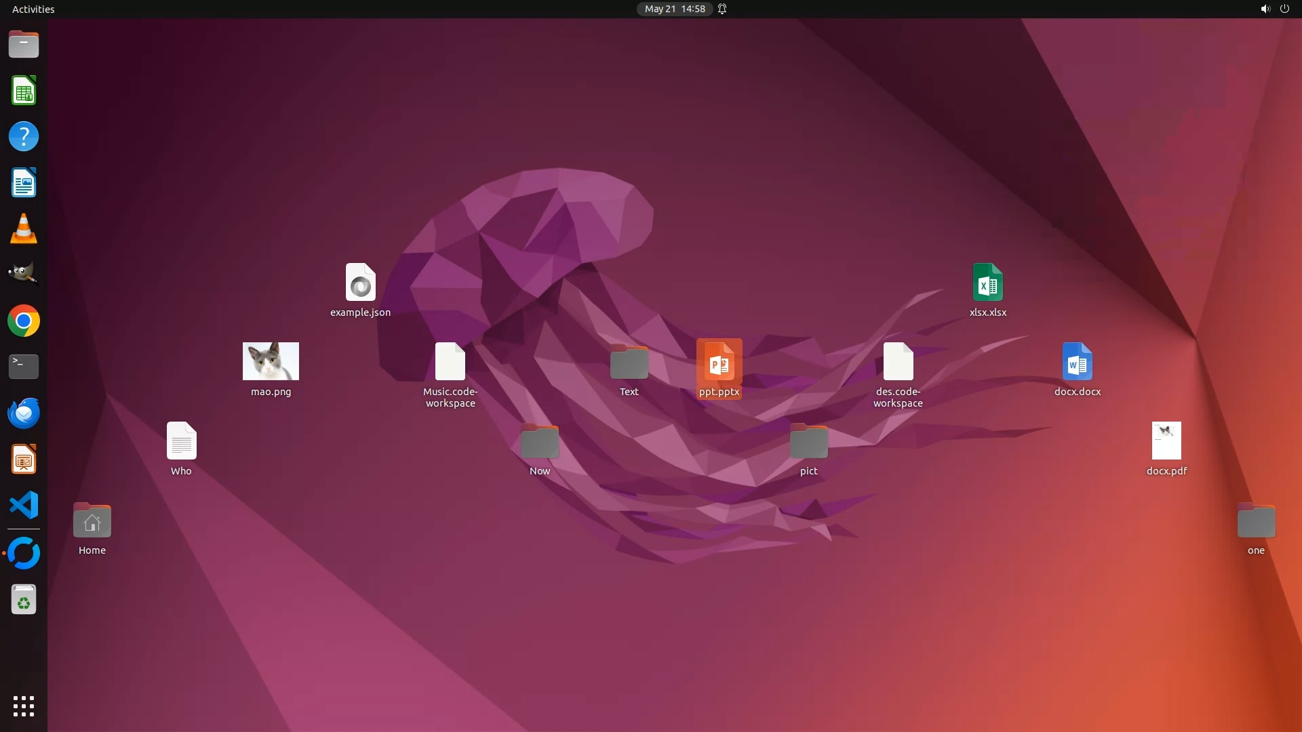Click the date and time clock
1302x732 pixels.
point(674,9)
